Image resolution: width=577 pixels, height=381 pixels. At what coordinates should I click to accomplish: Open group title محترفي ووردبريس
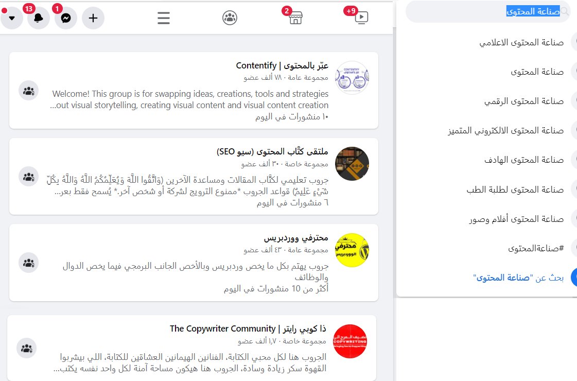click(x=296, y=238)
